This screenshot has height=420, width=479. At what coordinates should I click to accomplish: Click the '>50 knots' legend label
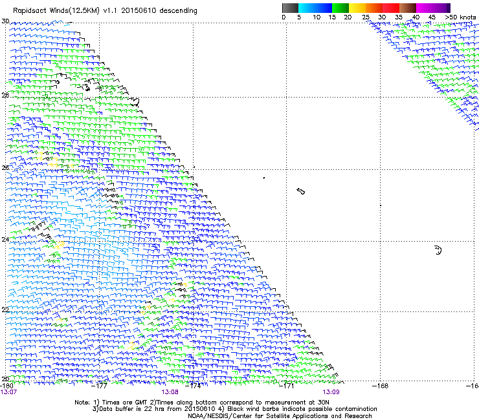point(460,17)
